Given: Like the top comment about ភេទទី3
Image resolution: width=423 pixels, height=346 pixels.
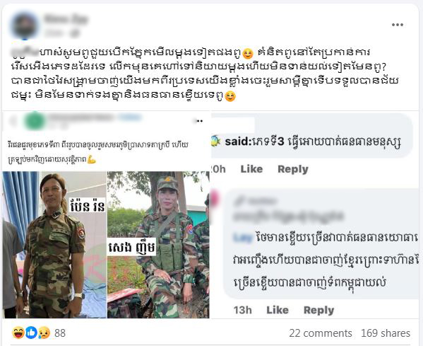Looking at the screenshot, I should pos(251,169).
